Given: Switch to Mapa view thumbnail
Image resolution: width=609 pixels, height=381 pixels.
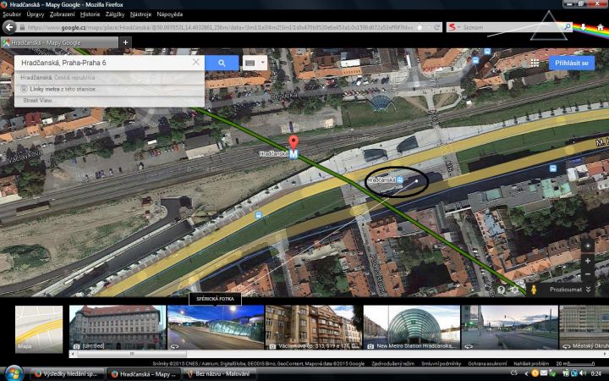Looking at the screenshot, I should pos(39,329).
